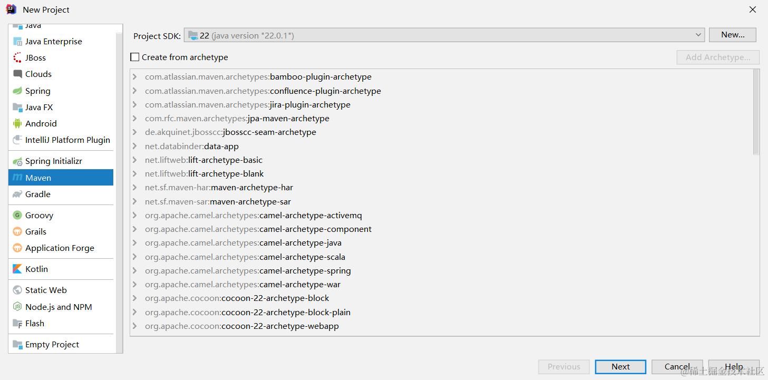Expand jira-plugin-archetype entry

point(135,104)
